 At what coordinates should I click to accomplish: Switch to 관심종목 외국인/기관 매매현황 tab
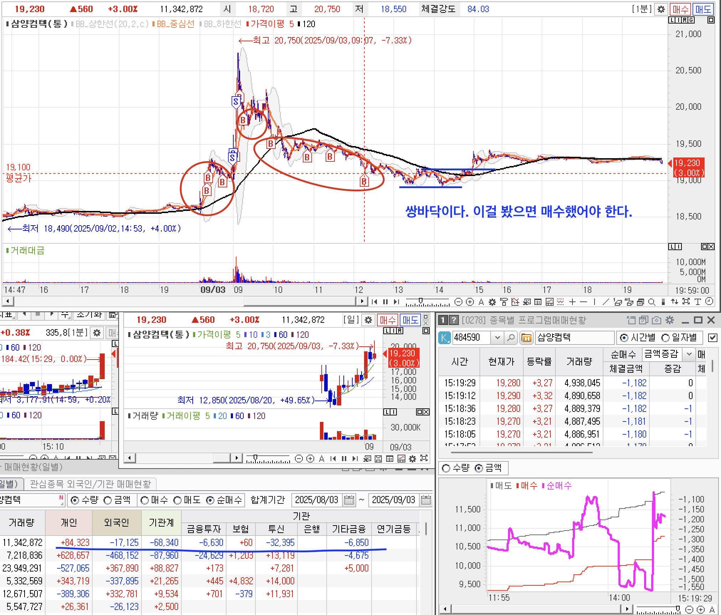pos(90,484)
